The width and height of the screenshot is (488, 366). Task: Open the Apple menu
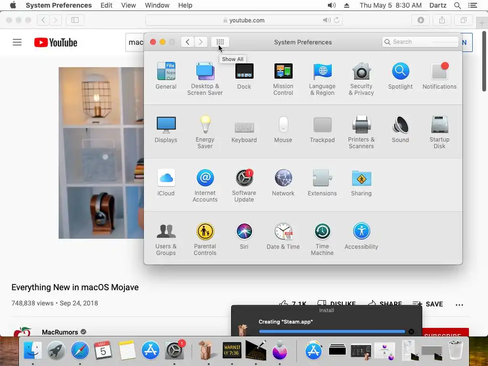(13, 5)
